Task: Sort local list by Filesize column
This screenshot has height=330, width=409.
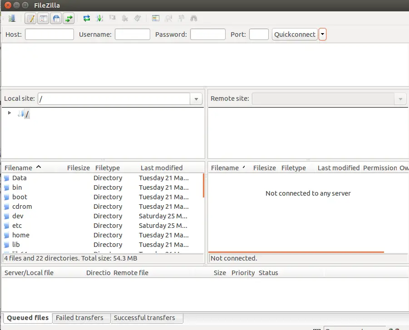Action: point(79,168)
